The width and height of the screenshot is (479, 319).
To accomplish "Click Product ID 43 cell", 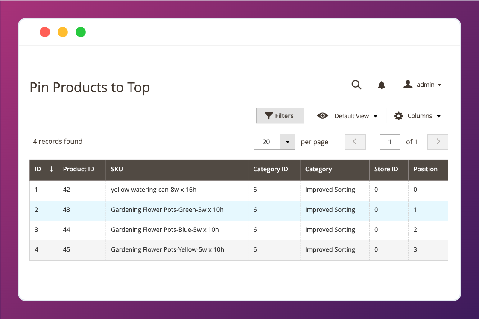I will (82, 211).
